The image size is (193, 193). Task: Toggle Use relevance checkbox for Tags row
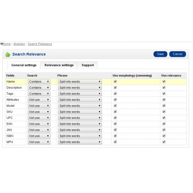pos(164,93)
